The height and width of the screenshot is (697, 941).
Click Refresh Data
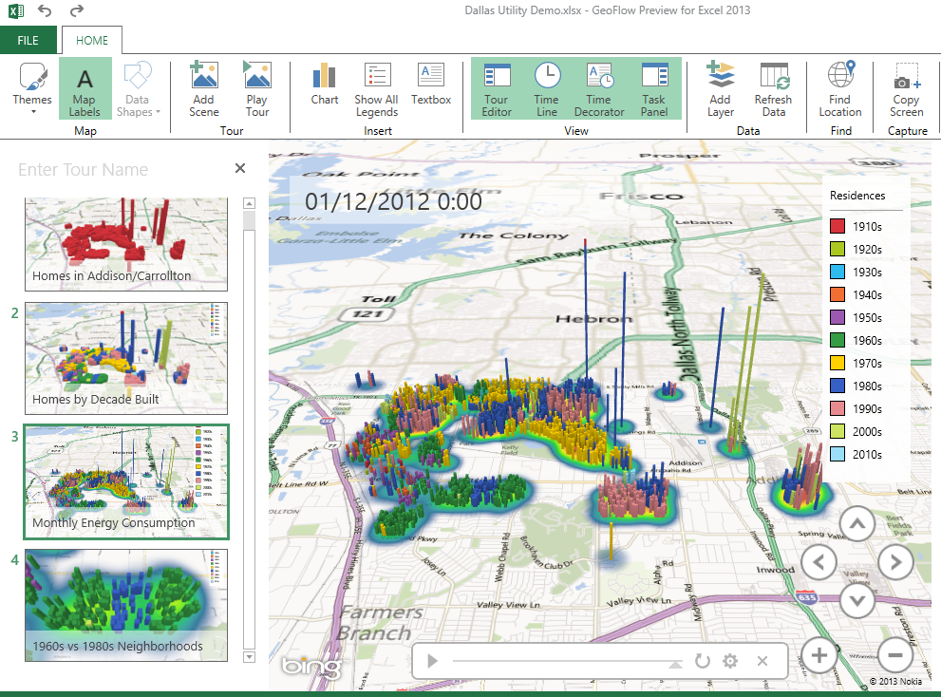[x=774, y=88]
